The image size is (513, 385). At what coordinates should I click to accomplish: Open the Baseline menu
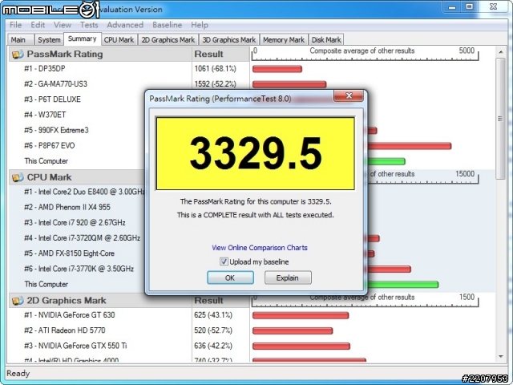pos(167,25)
